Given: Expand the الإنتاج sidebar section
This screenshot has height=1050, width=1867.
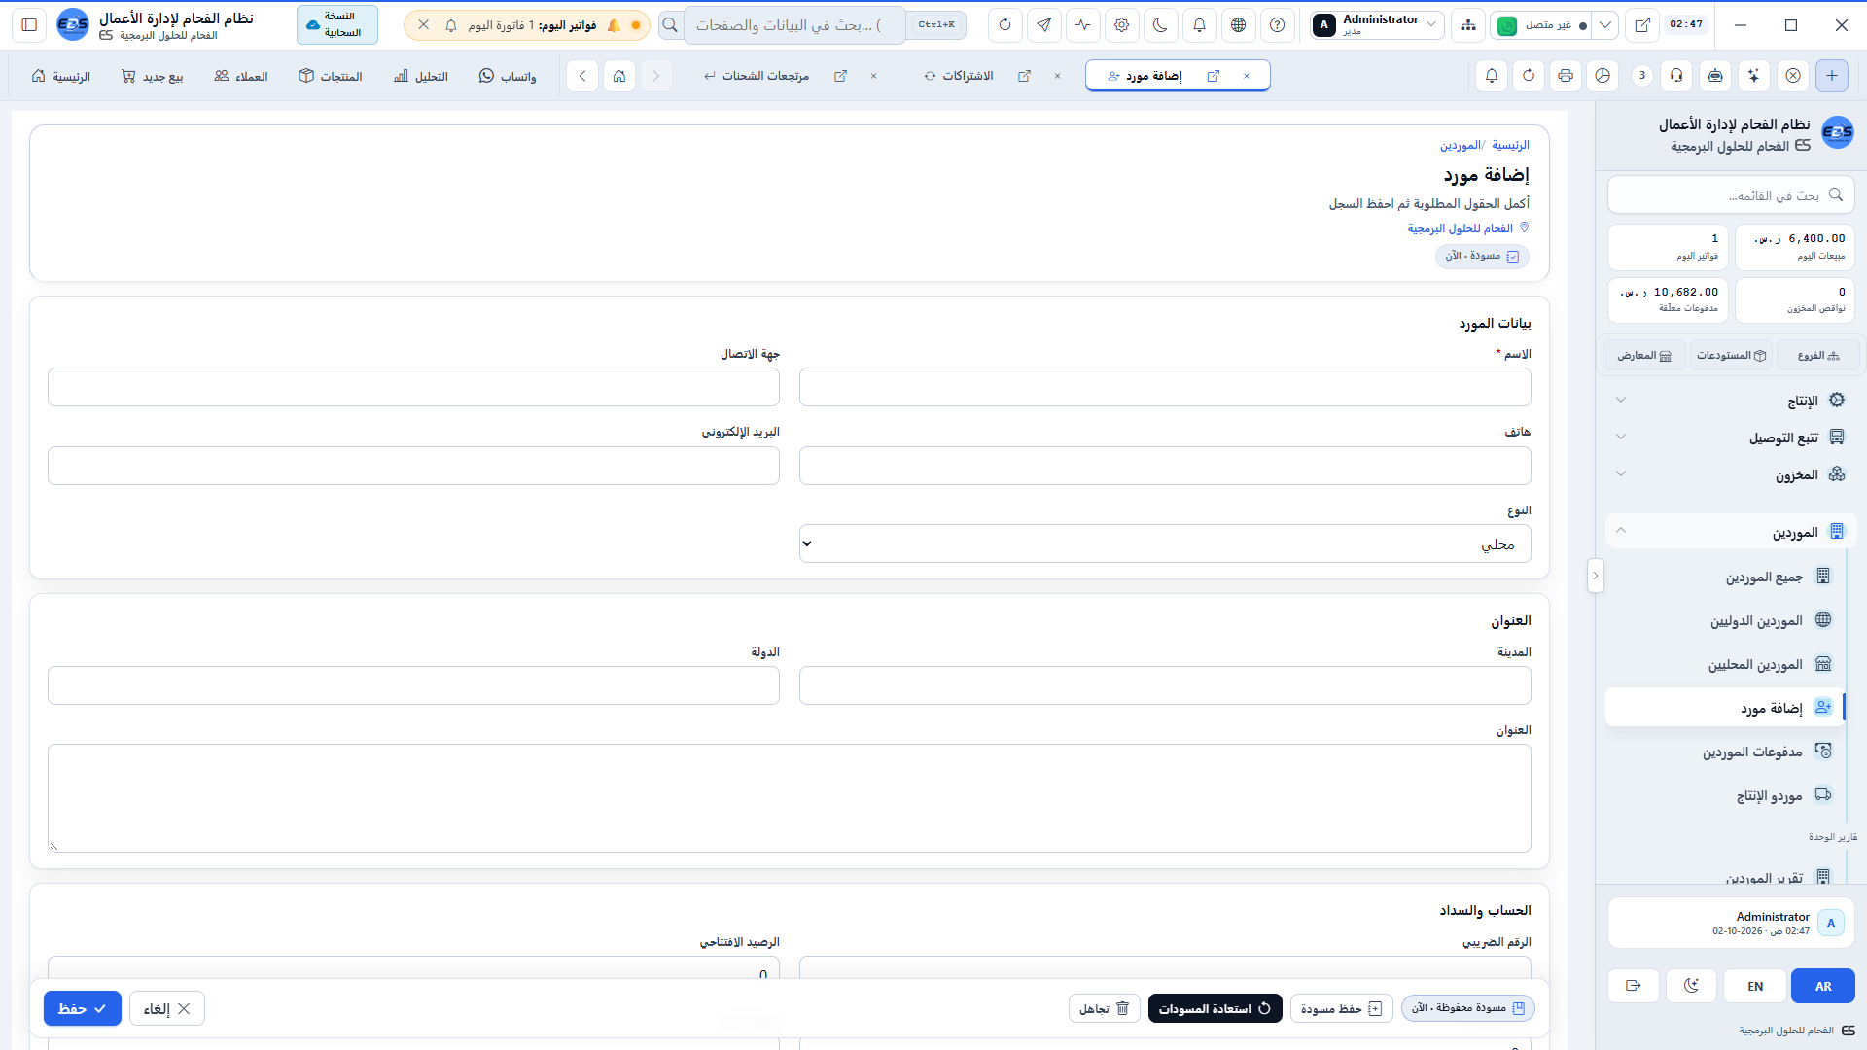Looking at the screenshot, I should click(x=1731, y=401).
